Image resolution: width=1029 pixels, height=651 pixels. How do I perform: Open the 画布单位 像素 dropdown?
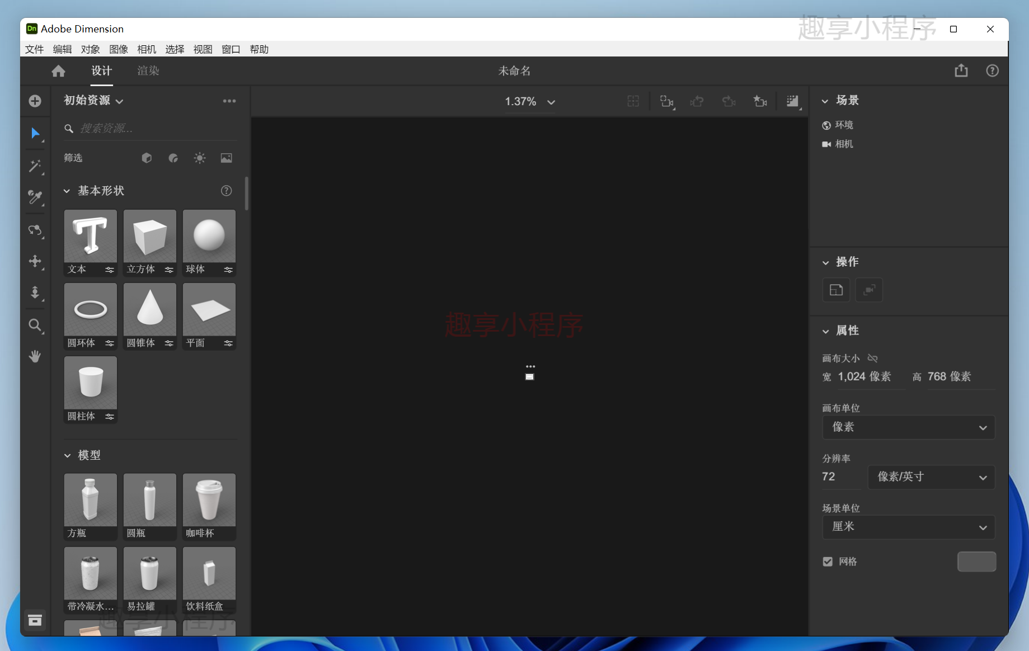[x=909, y=427]
